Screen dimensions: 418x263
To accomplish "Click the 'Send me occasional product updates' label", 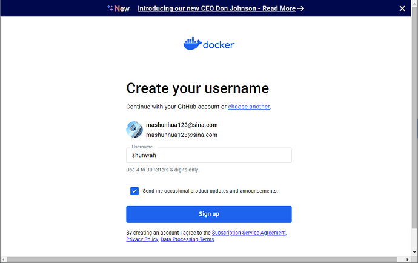I will coord(210,191).
